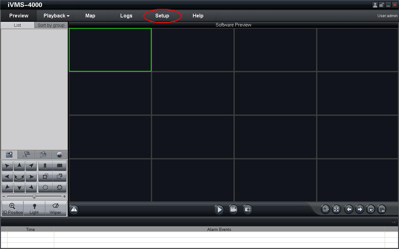Click the alarm warning triangle icon
The image size is (399, 249).
coord(74,209)
